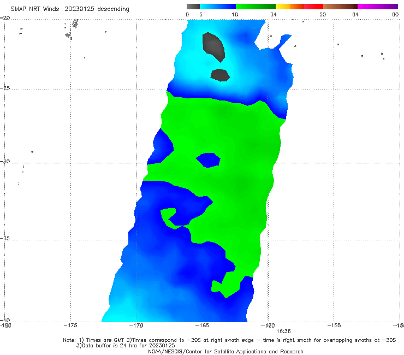Click the color bar label '64'
Image resolution: width=404 pixels, height=355 pixels.
[355, 15]
